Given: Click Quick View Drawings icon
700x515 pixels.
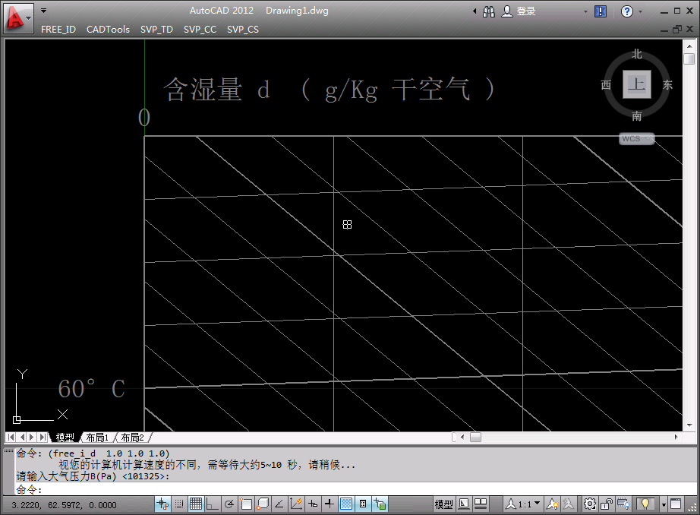Looking at the screenshot, I should tap(481, 504).
